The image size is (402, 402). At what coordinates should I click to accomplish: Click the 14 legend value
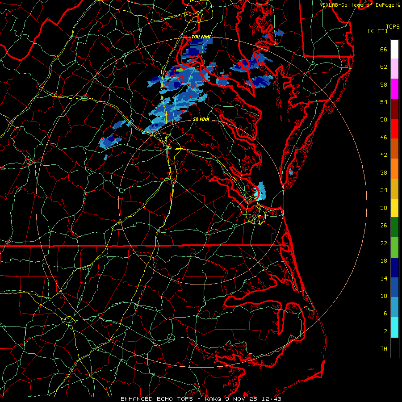pyautogui.click(x=384, y=279)
